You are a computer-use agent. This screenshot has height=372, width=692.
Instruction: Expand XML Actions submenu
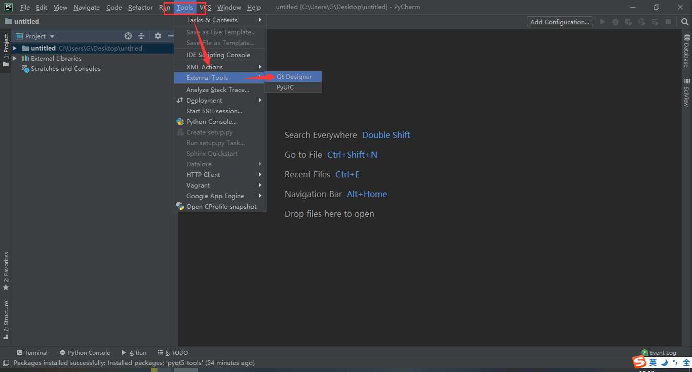pyautogui.click(x=220, y=67)
